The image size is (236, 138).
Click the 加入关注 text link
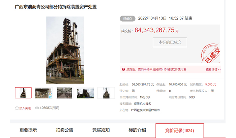coord(25,108)
